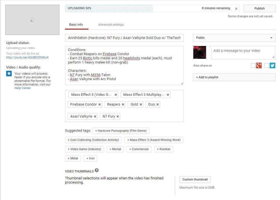The height and width of the screenshot is (200, 280).
Task: Delete the 'N7 Fury' tag
Action: (x=118, y=116)
